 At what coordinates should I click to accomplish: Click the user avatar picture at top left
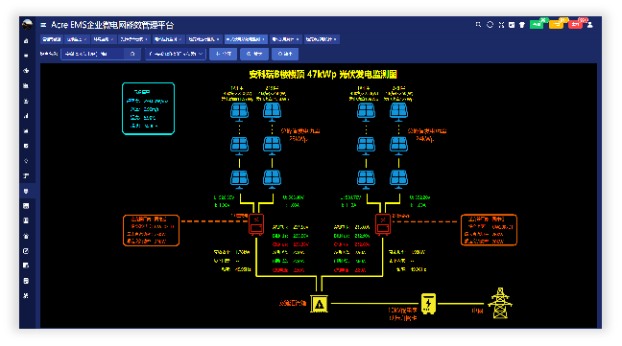pos(27,25)
